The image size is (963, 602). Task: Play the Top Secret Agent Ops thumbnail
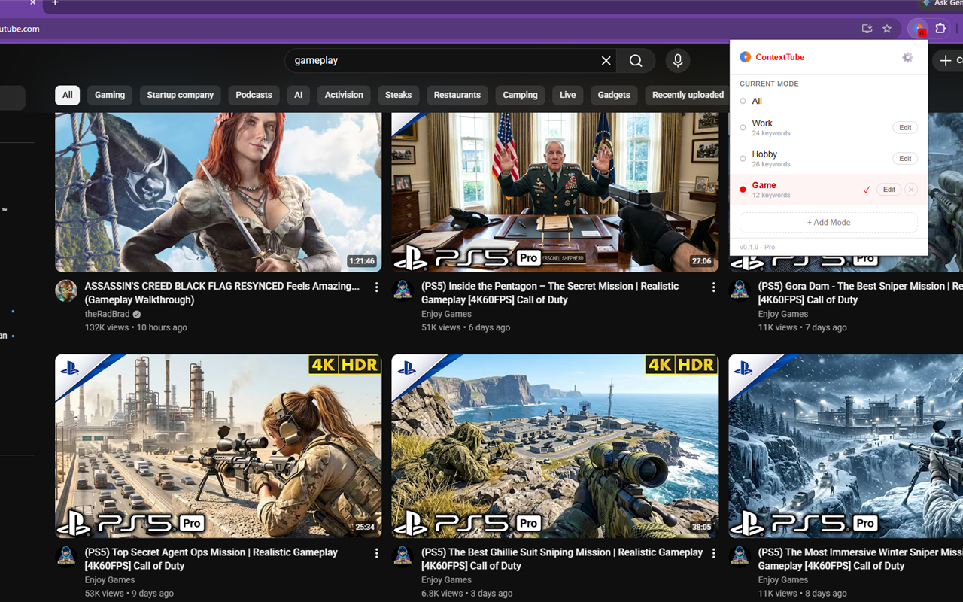click(x=218, y=446)
